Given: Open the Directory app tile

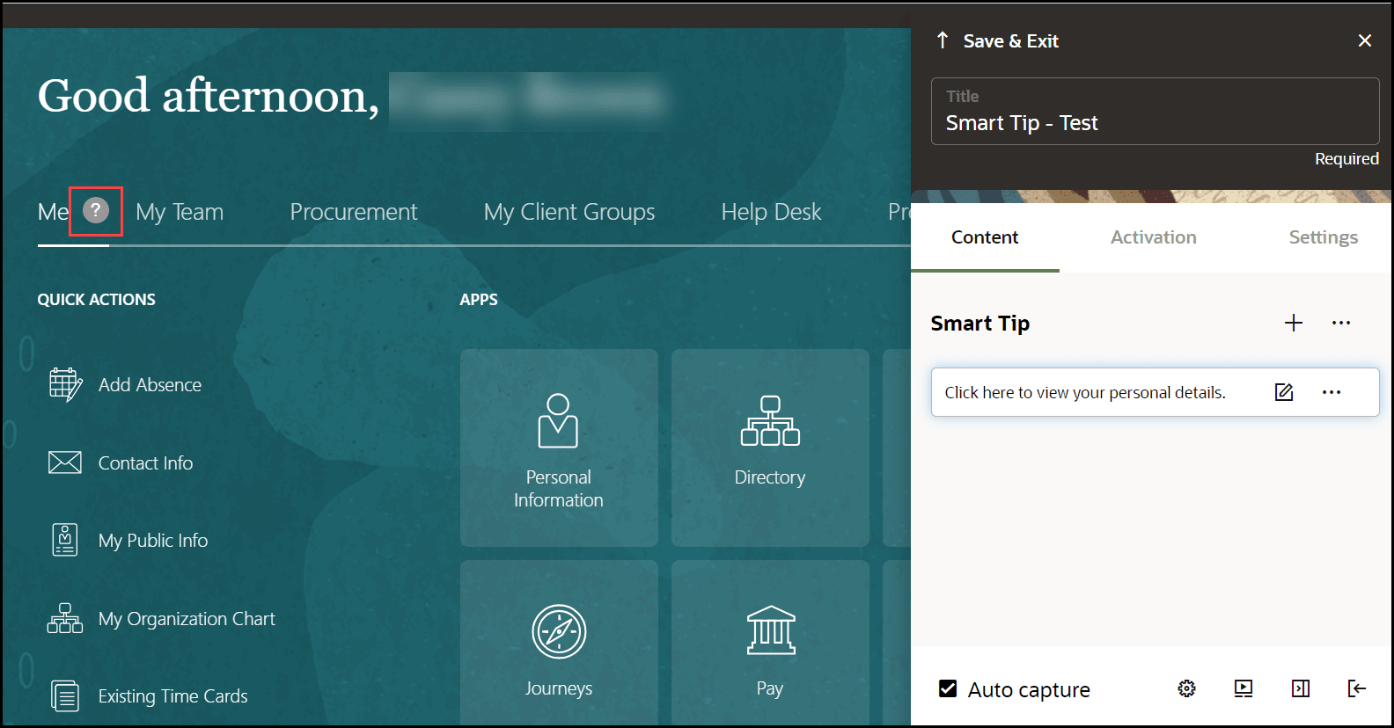Looking at the screenshot, I should [x=770, y=448].
